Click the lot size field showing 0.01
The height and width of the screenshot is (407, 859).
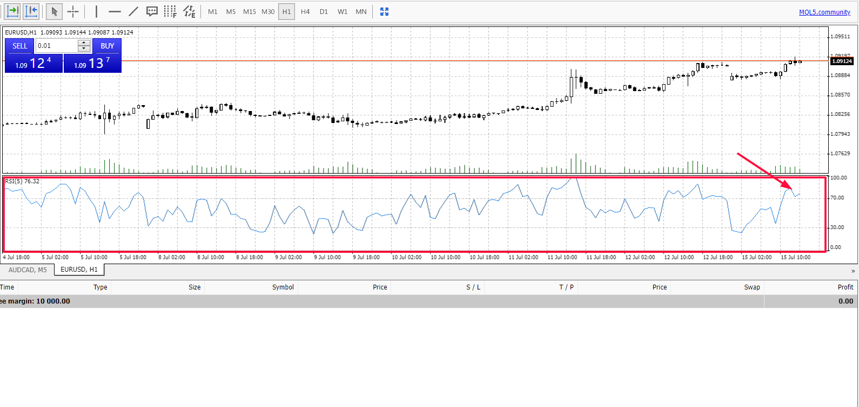click(57, 46)
